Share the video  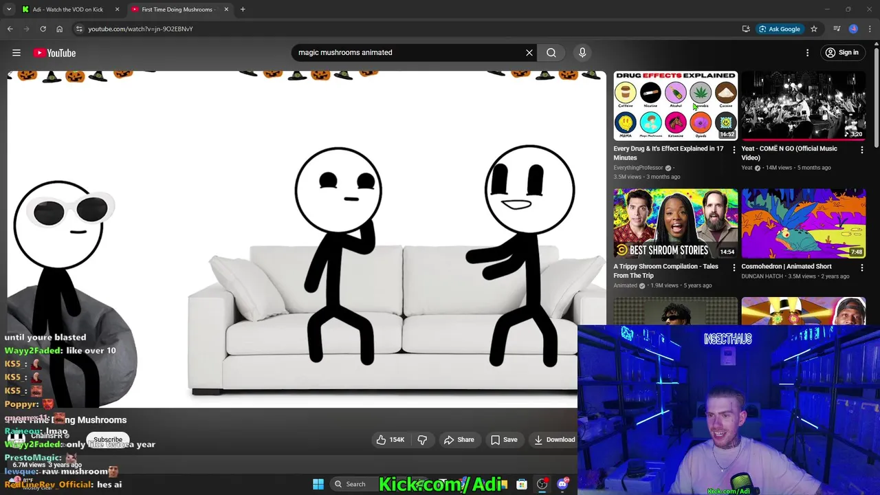tap(459, 439)
